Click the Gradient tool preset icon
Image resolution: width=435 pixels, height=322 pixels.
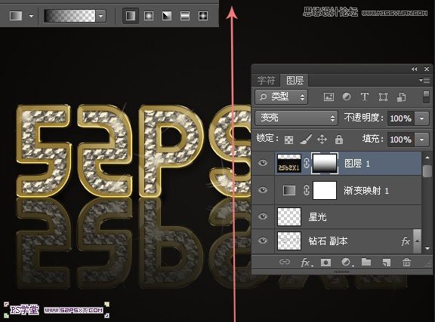click(x=16, y=16)
